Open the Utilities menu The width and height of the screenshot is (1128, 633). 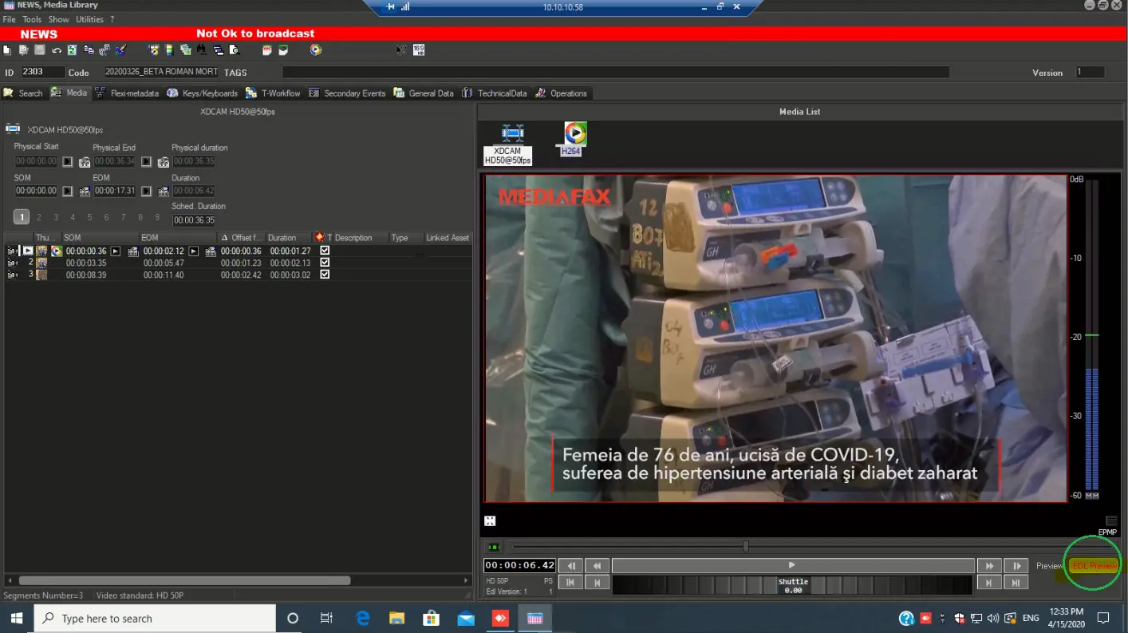point(89,19)
